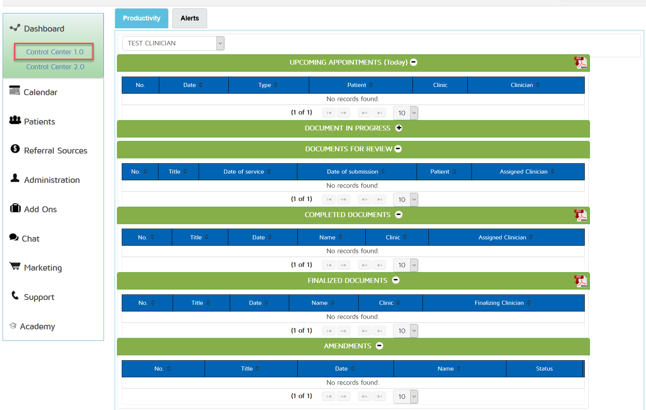The width and height of the screenshot is (646, 410).
Task: Open the Test Clinician dropdown
Action: (x=220, y=43)
